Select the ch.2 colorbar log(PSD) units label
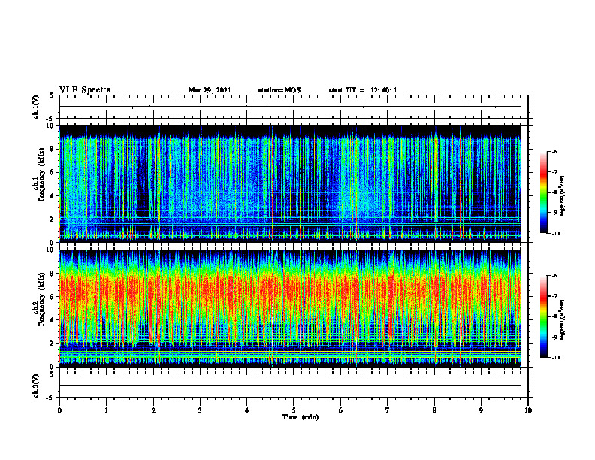Screen dimensions: 595x460 click(x=563, y=319)
